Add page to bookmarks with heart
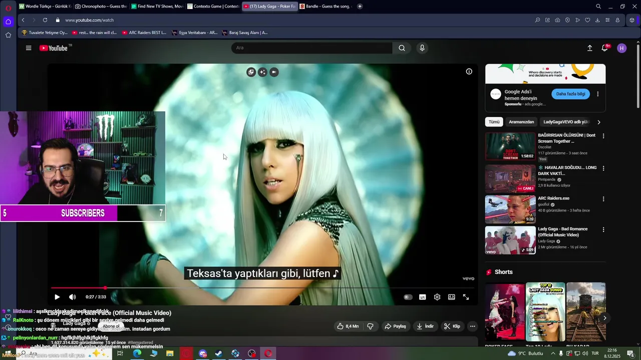This screenshot has width=641, height=360. [587, 20]
